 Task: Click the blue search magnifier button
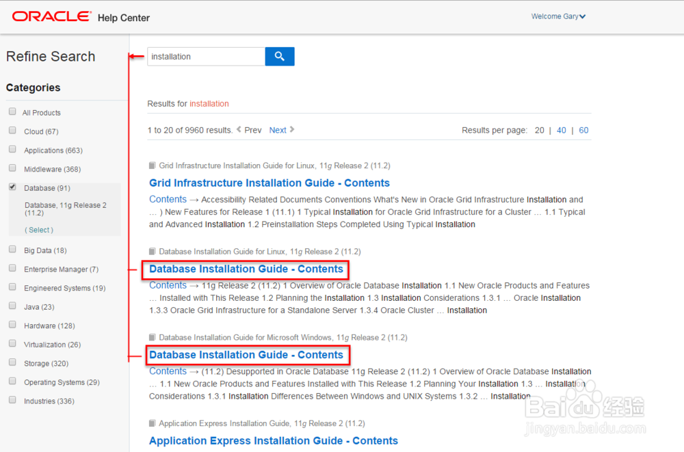click(280, 56)
